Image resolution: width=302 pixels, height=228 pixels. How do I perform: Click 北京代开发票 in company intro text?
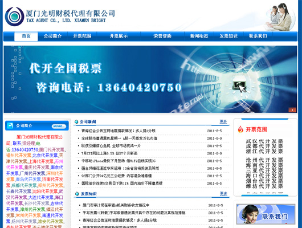[45, 156]
